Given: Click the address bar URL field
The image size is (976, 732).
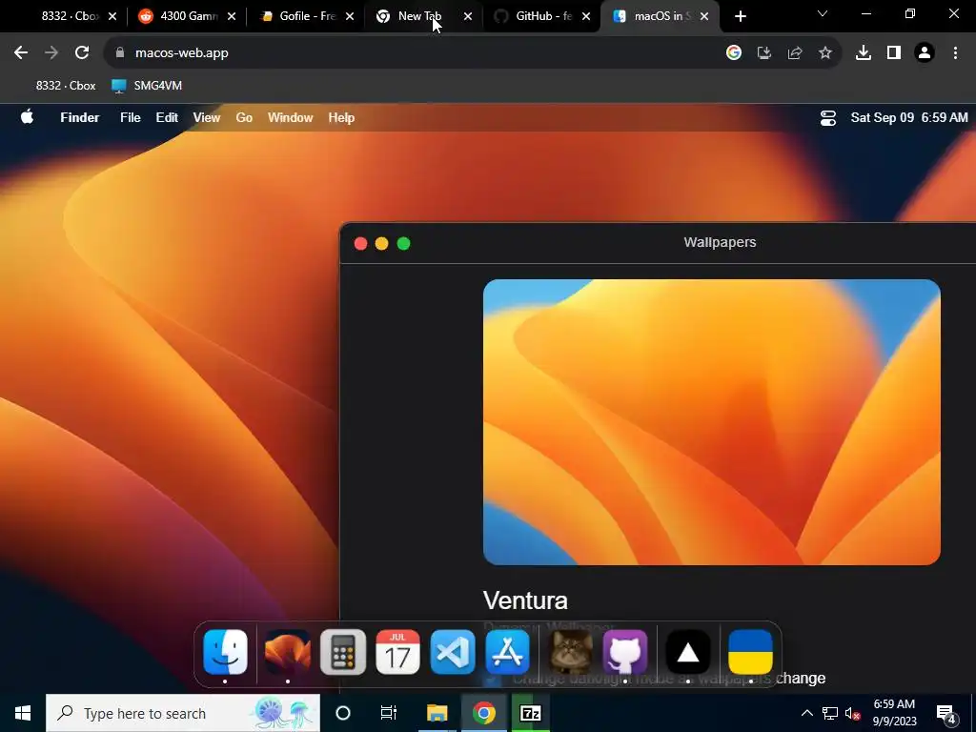Looking at the screenshot, I should [411, 53].
